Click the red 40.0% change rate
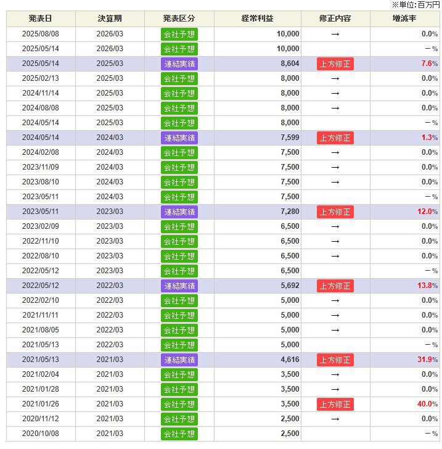The height and width of the screenshot is (449, 442). tap(427, 404)
